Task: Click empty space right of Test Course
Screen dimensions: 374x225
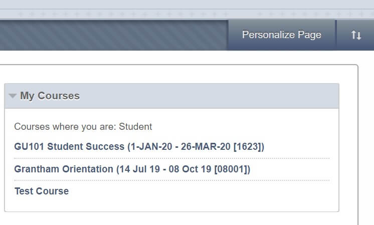Action: [201, 191]
